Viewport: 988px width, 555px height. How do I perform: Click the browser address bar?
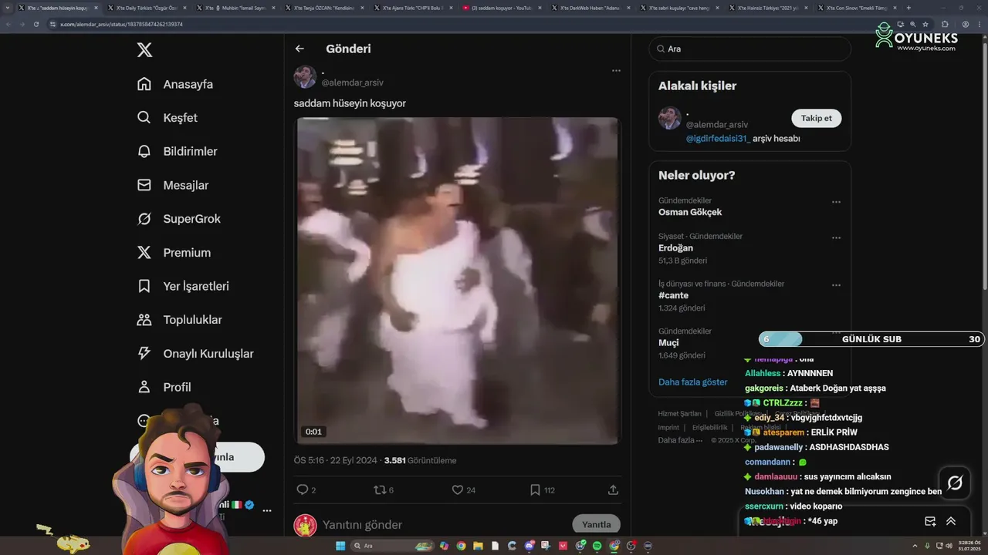tap(463, 24)
